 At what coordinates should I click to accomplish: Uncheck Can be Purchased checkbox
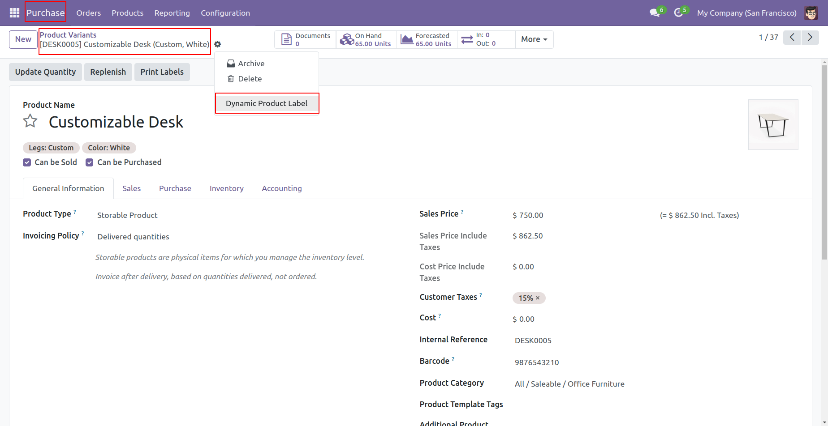[90, 162]
